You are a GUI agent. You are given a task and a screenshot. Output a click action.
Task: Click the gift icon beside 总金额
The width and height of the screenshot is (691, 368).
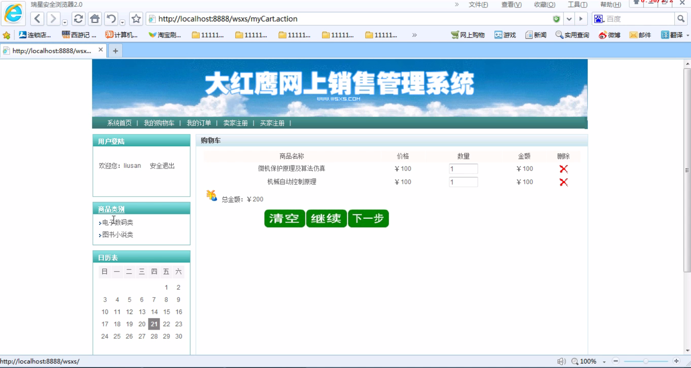(x=212, y=195)
